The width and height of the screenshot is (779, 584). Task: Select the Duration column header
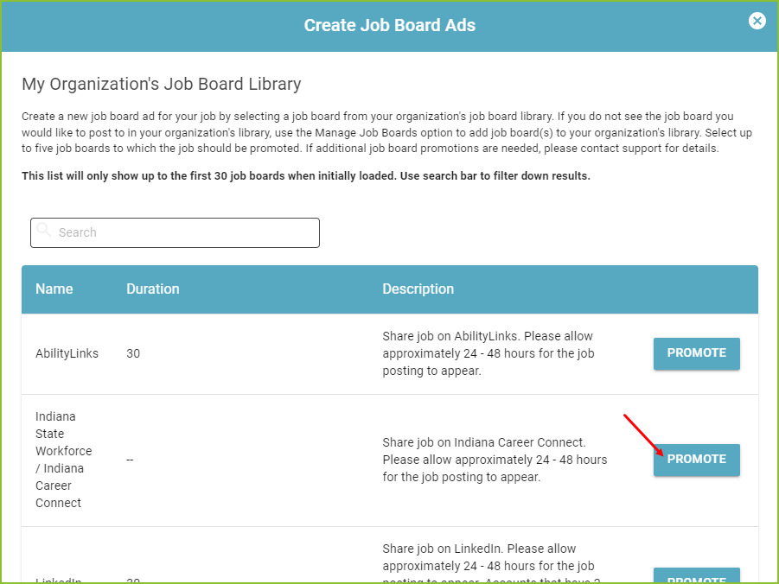(x=152, y=289)
